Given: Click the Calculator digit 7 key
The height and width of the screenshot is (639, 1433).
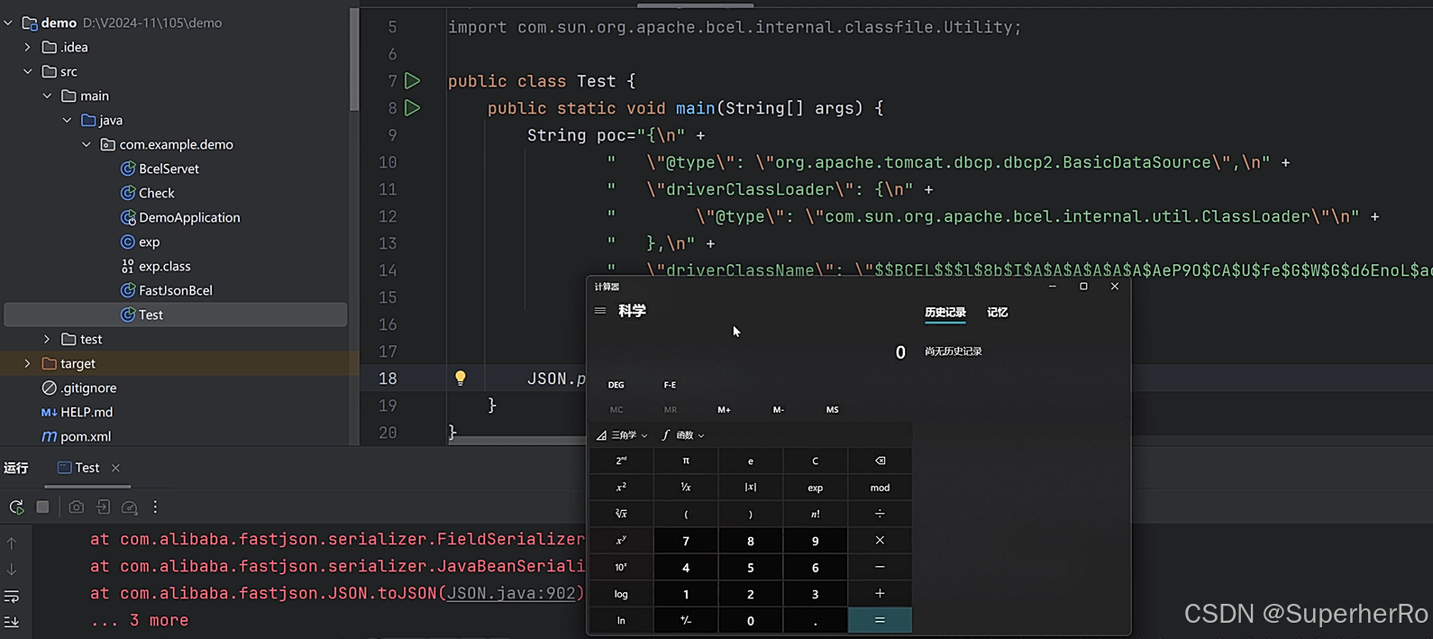Looking at the screenshot, I should point(686,541).
